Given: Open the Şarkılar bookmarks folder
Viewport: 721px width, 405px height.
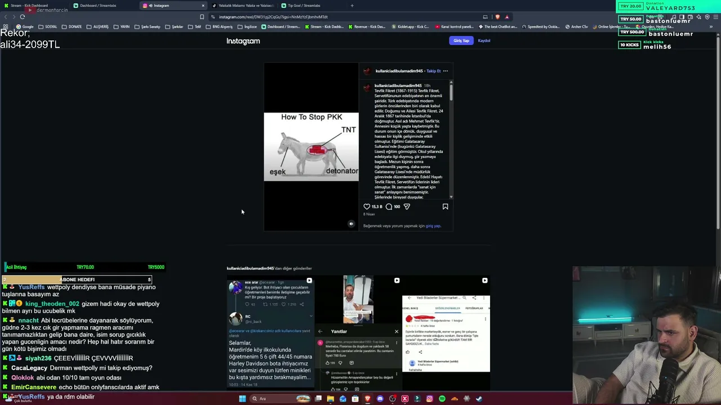Looking at the screenshot, I should 174,26.
